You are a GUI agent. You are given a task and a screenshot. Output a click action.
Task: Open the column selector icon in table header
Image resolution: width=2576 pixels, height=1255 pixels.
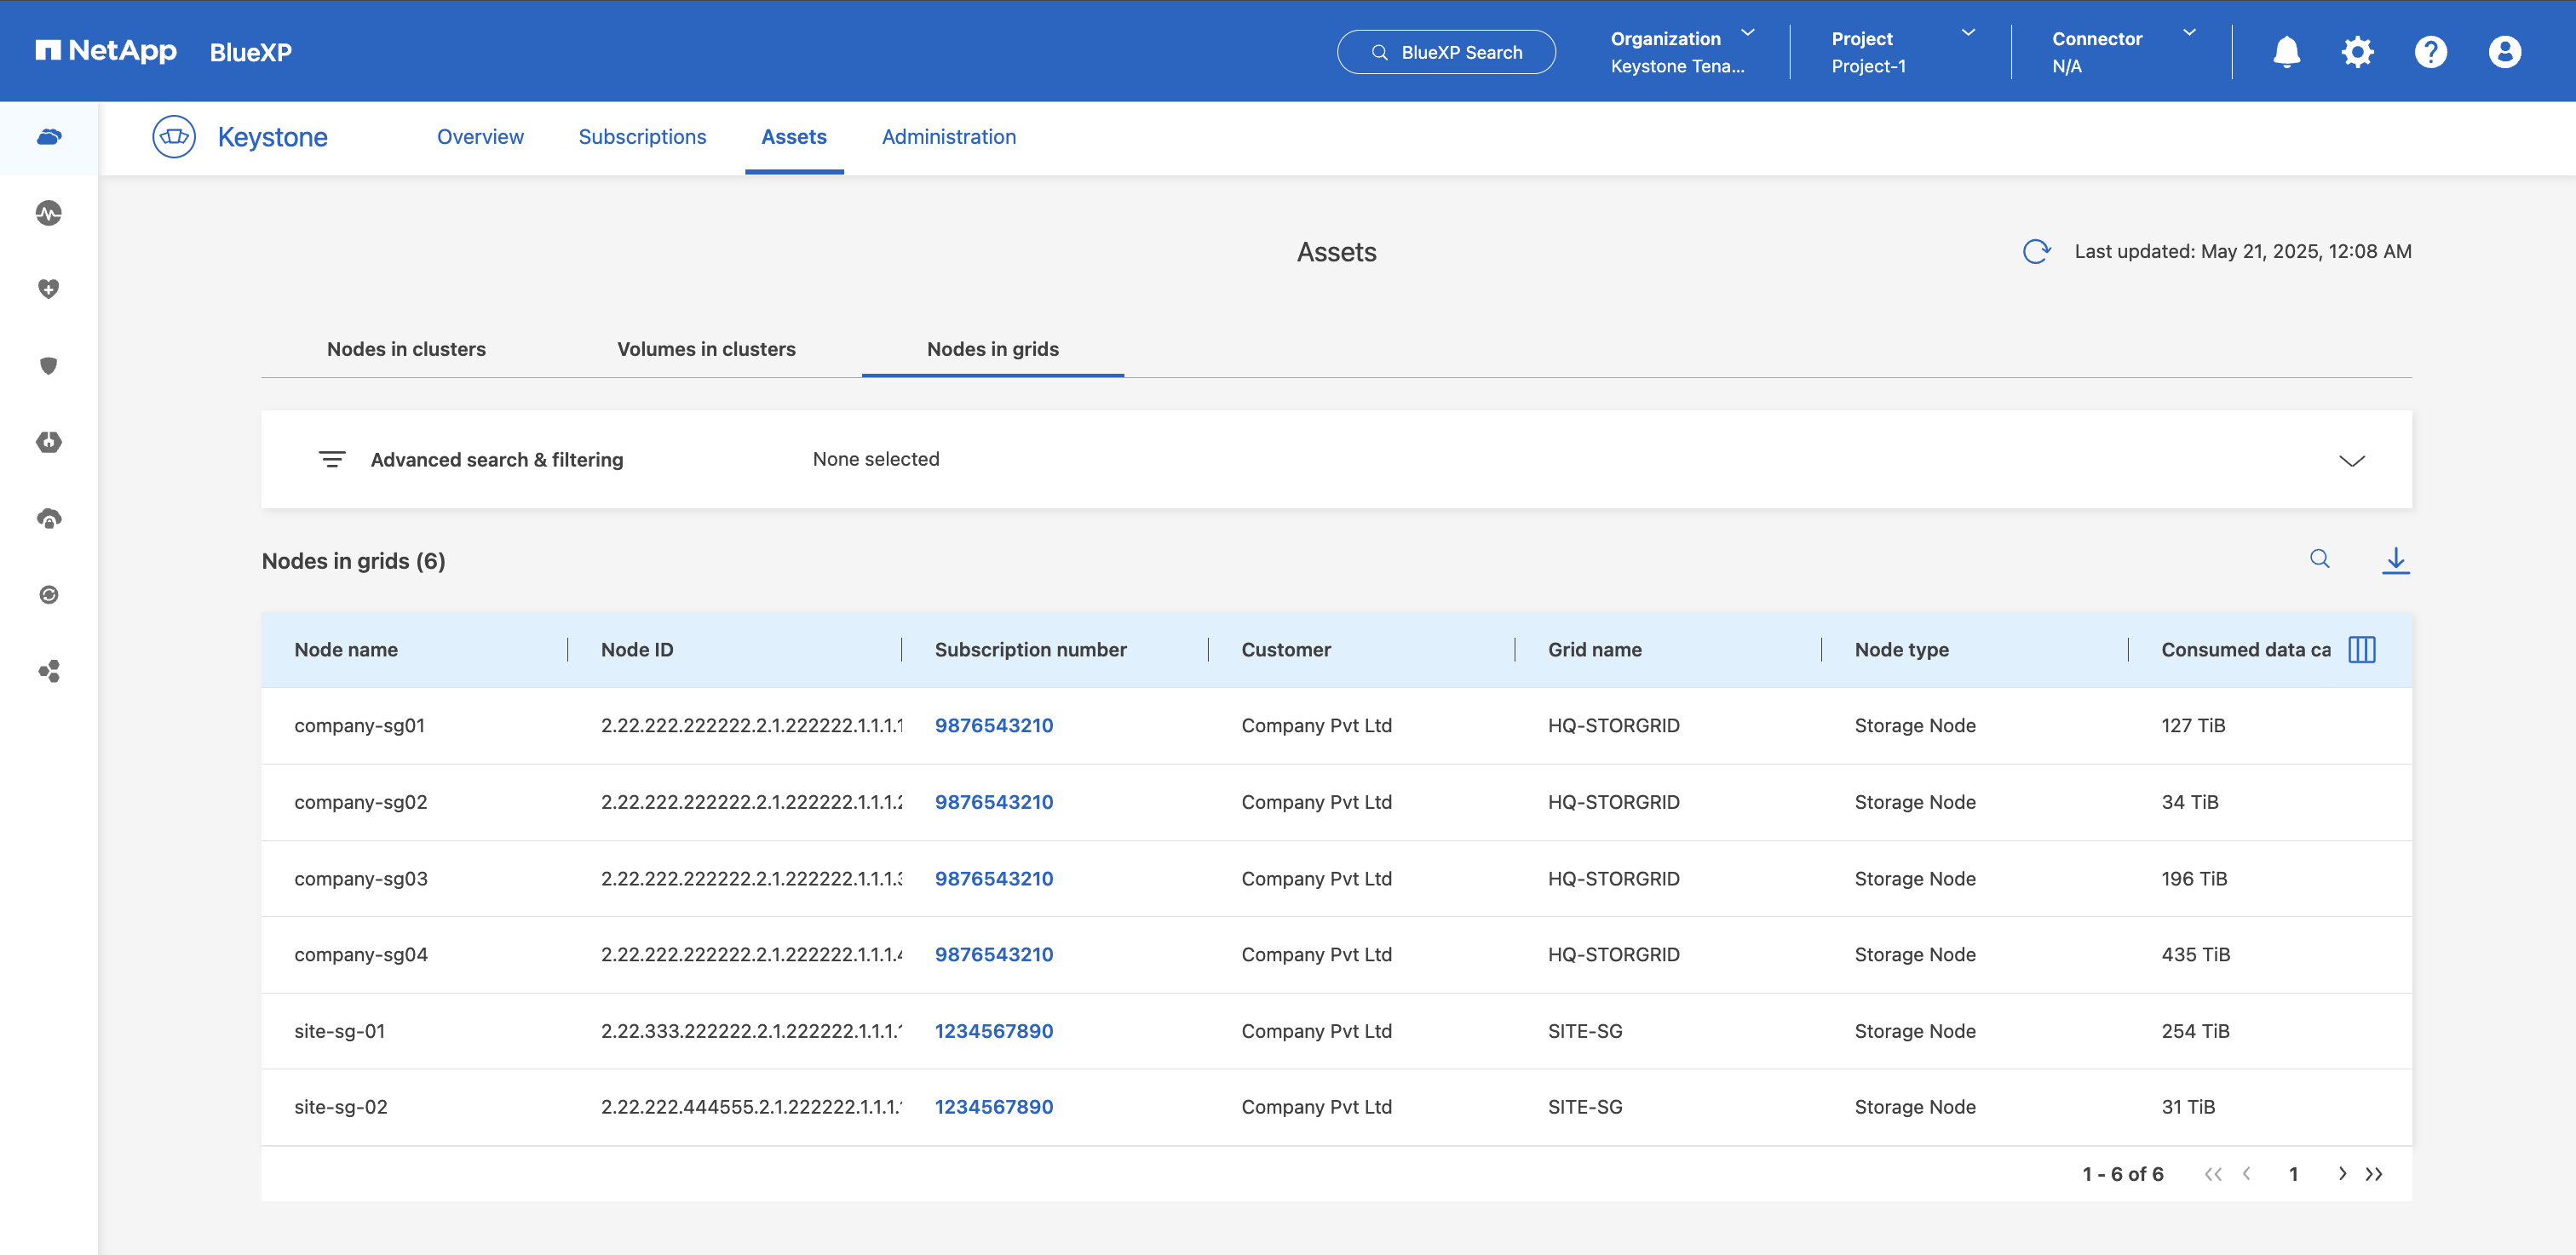2361,650
